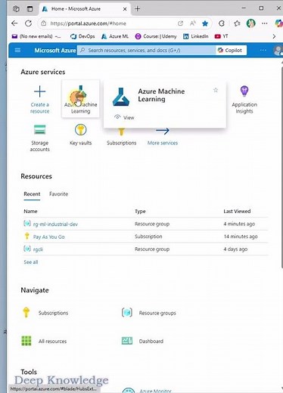The width and height of the screenshot is (283, 393).
Task: Expand the bookmarks bar overflow chevron
Action: point(274,36)
